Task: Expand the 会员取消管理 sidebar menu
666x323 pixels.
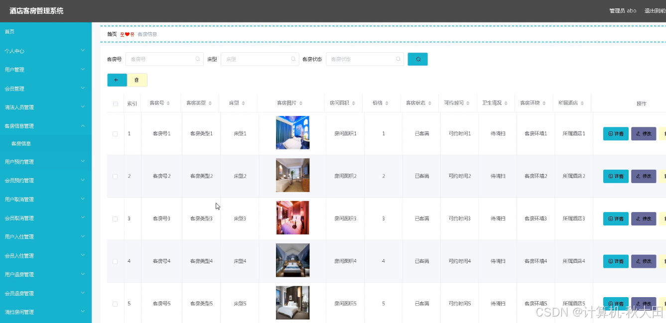Action: [x=46, y=218]
